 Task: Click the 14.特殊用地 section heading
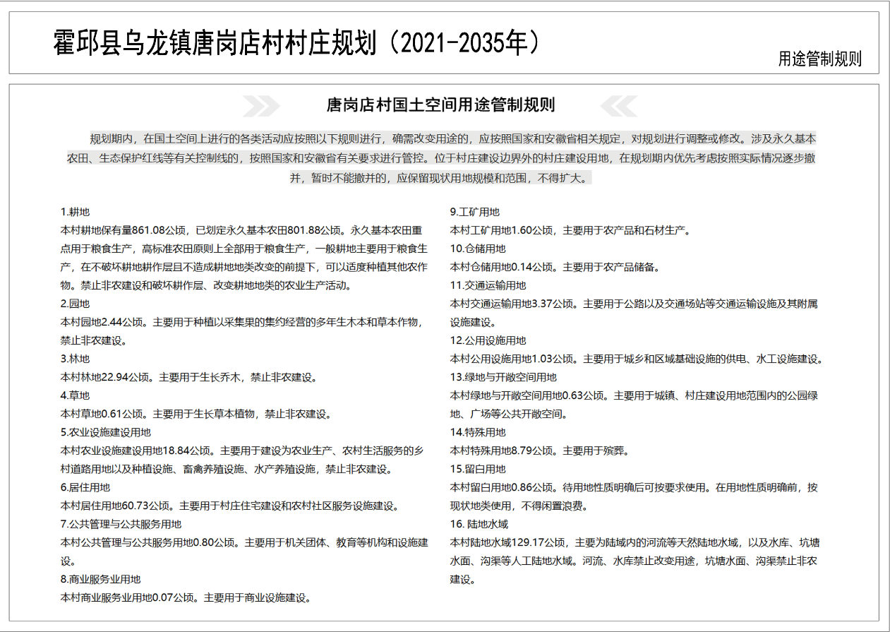(x=478, y=432)
